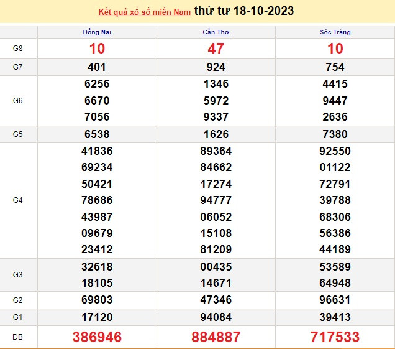Viewport: 395px width, 349px height.
Task: Select the ĐB row label
Action: (x=17, y=337)
